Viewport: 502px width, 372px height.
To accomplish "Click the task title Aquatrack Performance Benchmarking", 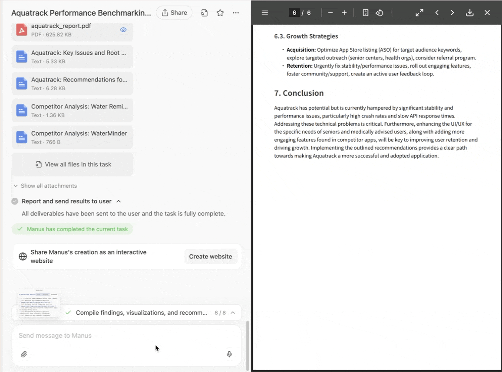I will pyautogui.click(x=81, y=13).
